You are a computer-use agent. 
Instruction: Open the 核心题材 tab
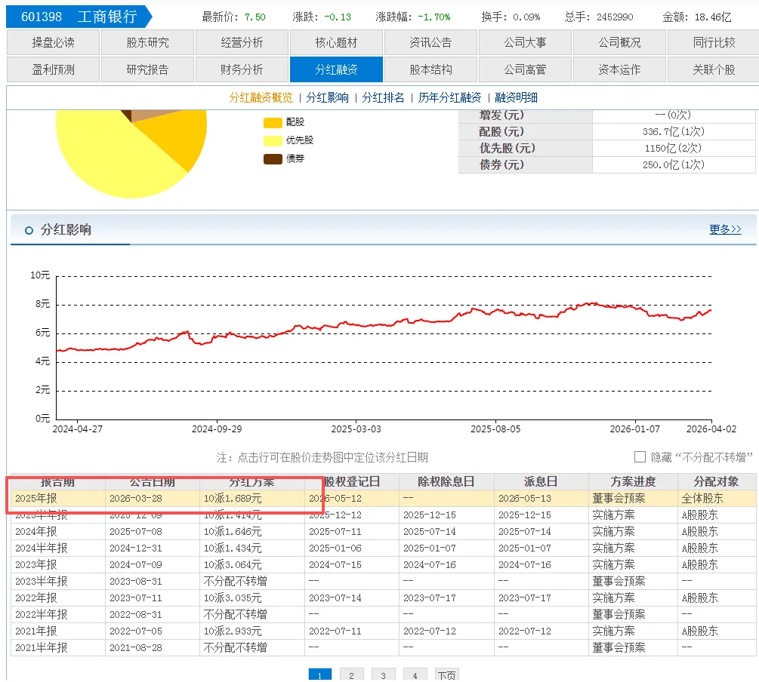click(x=336, y=42)
